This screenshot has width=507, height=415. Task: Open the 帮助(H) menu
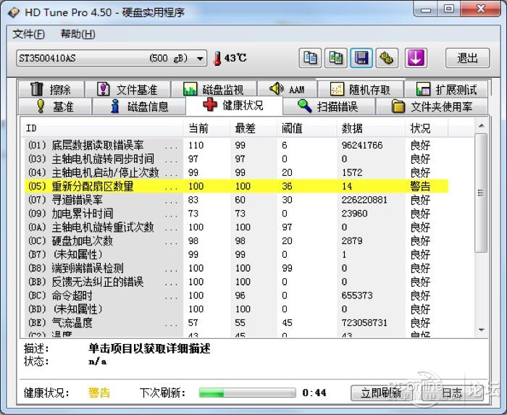(x=78, y=34)
